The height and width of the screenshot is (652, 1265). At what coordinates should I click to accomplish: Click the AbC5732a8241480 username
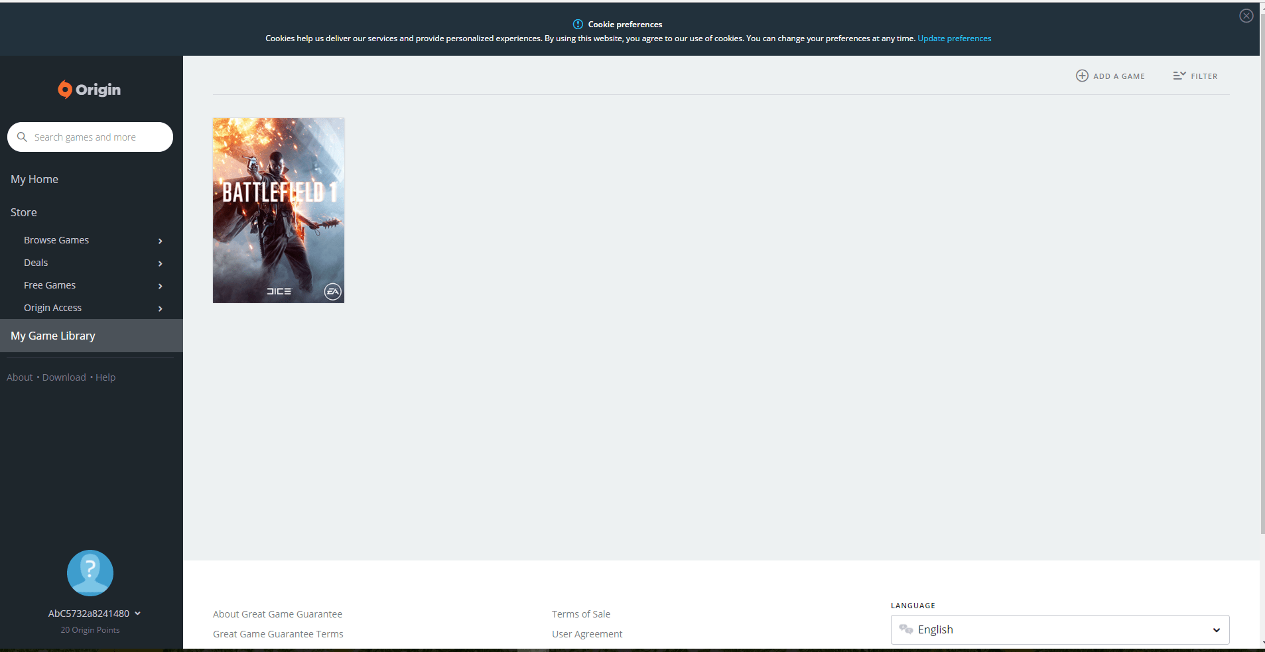(89, 614)
